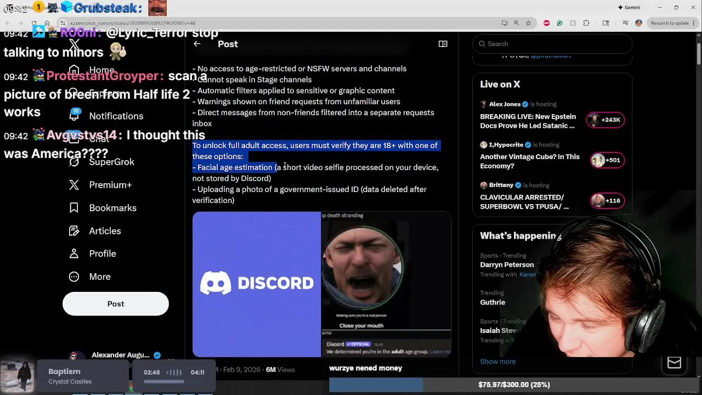The image size is (702, 395).
Task: Open Guthrie trending topic
Action: [492, 302]
